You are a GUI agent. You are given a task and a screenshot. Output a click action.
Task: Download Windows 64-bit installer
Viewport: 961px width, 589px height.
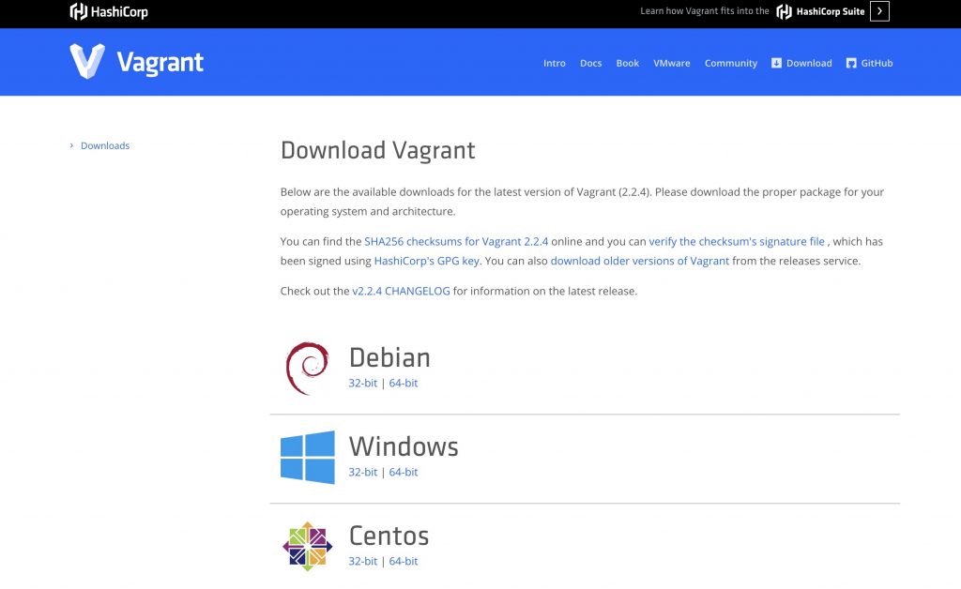click(404, 472)
